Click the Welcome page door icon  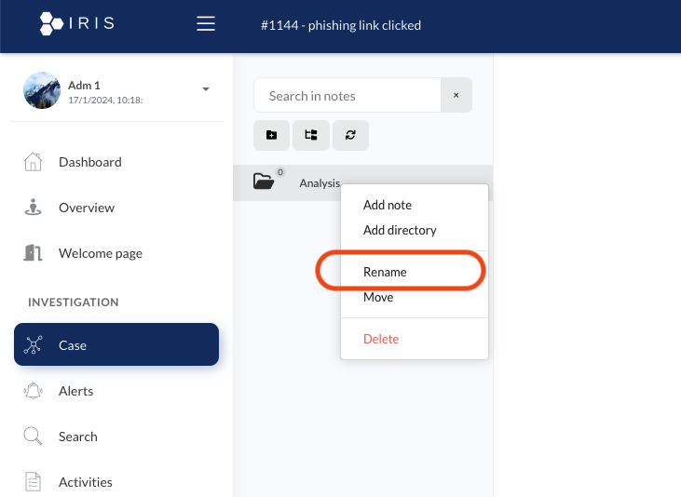33,252
